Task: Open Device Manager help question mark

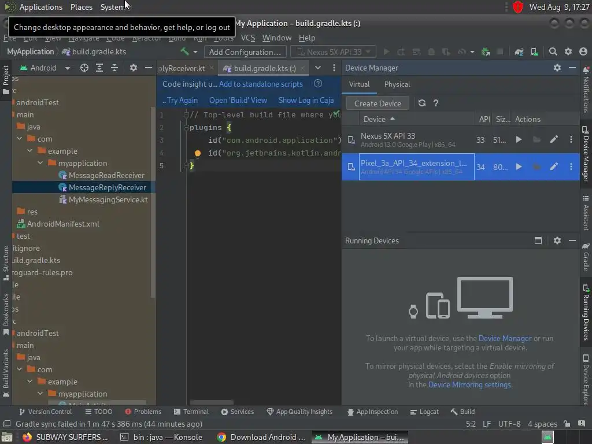Action: [436, 103]
